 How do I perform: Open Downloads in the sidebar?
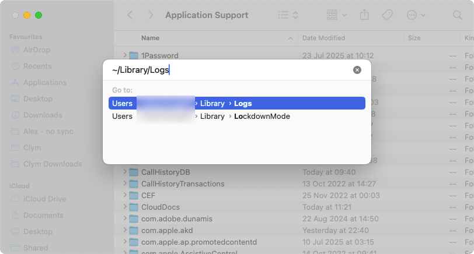click(43, 115)
